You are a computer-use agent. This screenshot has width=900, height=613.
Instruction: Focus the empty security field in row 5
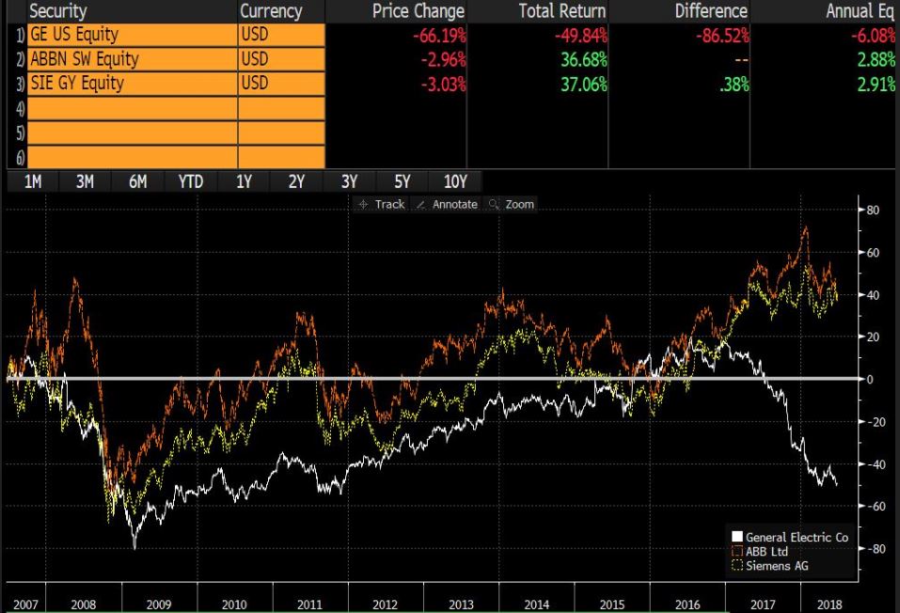click(x=132, y=133)
